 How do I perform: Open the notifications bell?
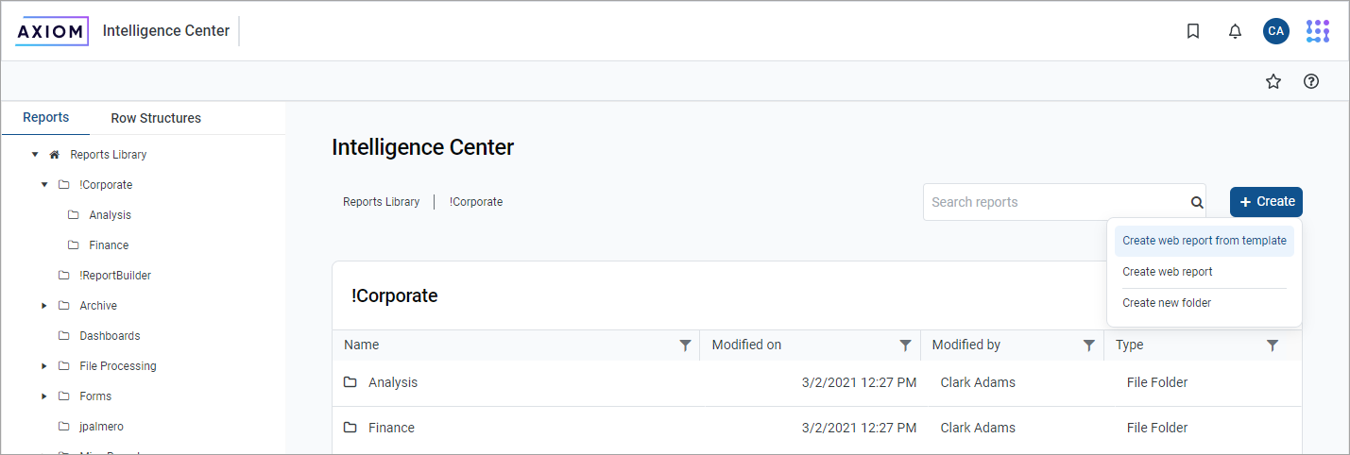(x=1235, y=31)
